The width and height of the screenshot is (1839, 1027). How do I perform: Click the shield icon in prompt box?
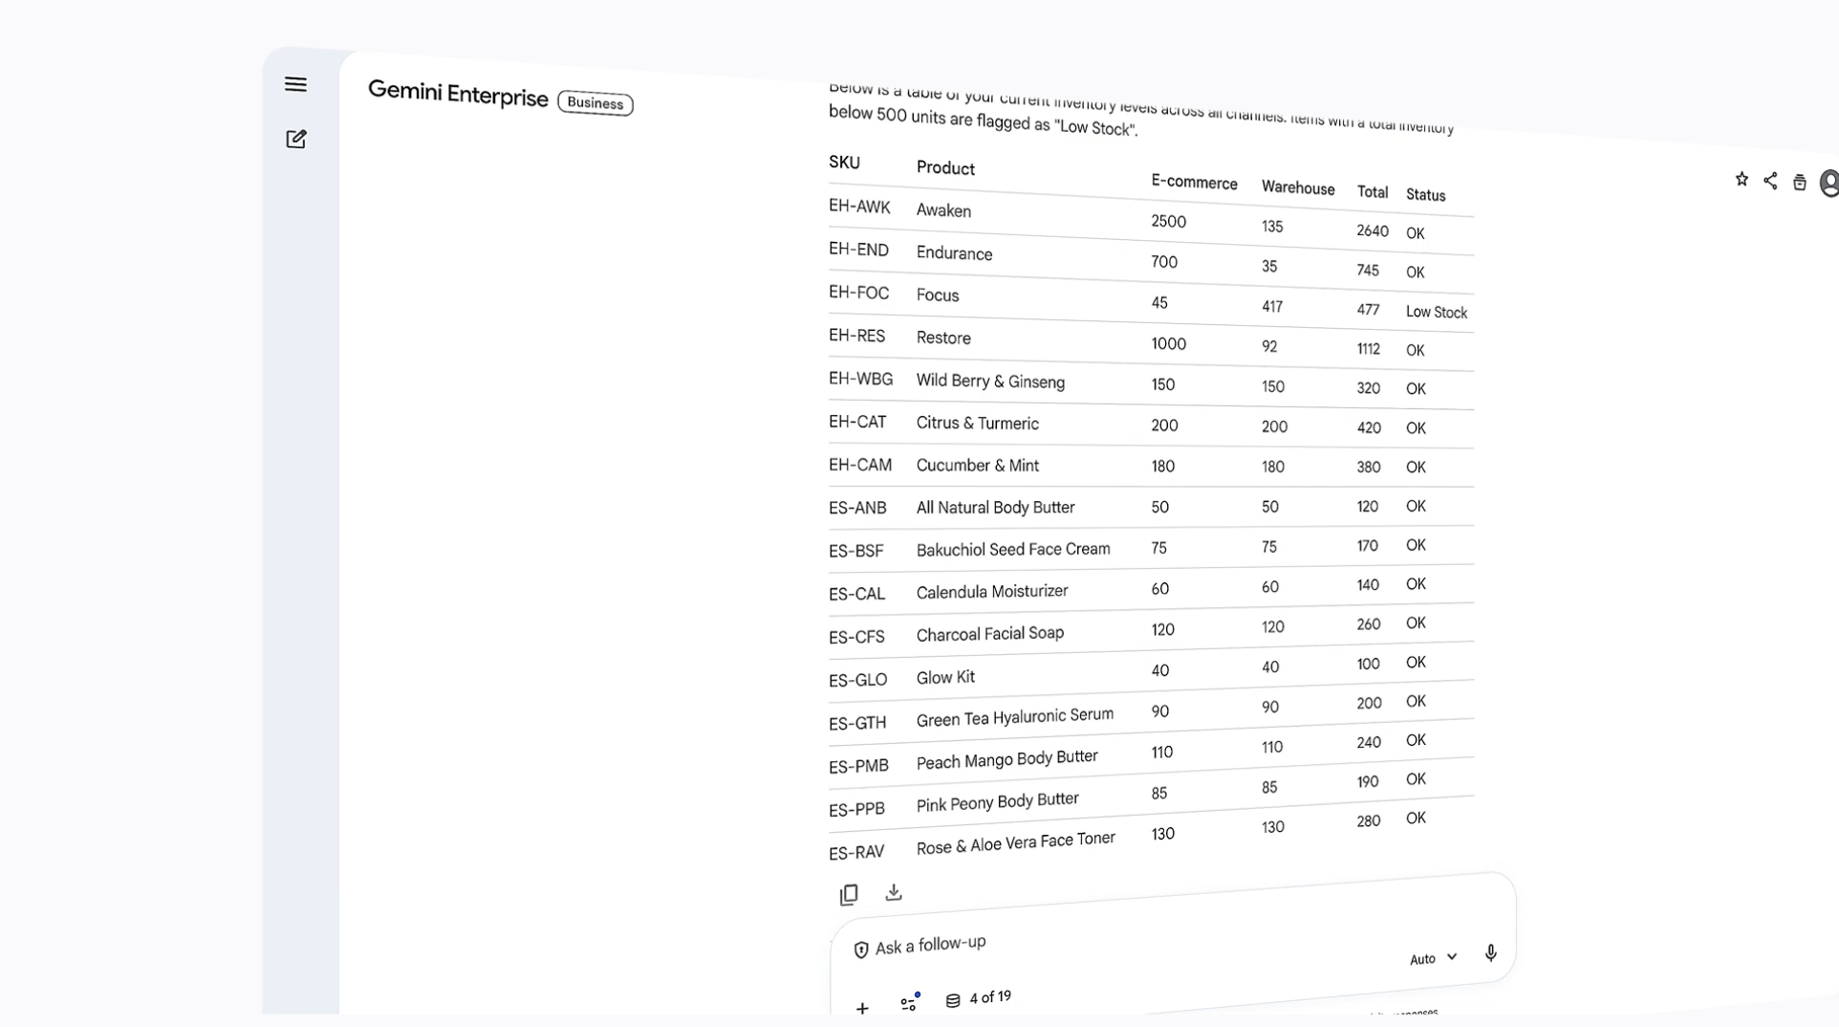[x=860, y=950]
